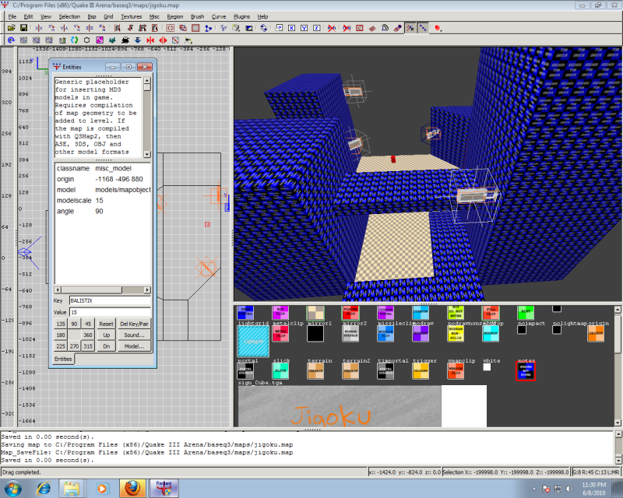Click the blue circular arrow icon

11,40
